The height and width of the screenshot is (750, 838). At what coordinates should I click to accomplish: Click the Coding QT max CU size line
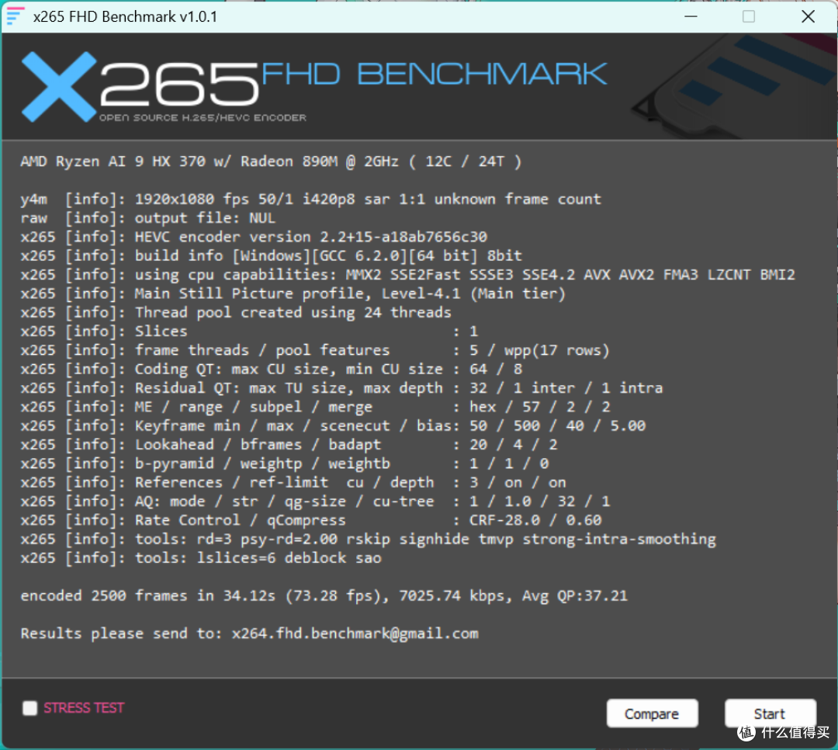pos(272,369)
